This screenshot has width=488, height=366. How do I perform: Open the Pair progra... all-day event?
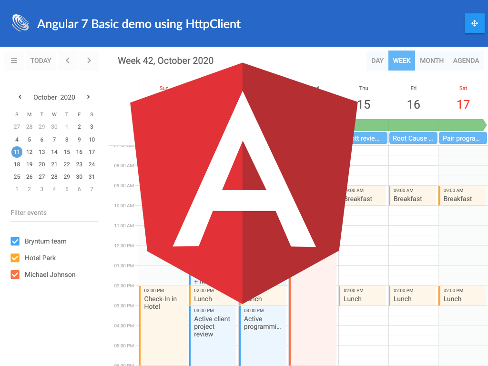(x=463, y=138)
